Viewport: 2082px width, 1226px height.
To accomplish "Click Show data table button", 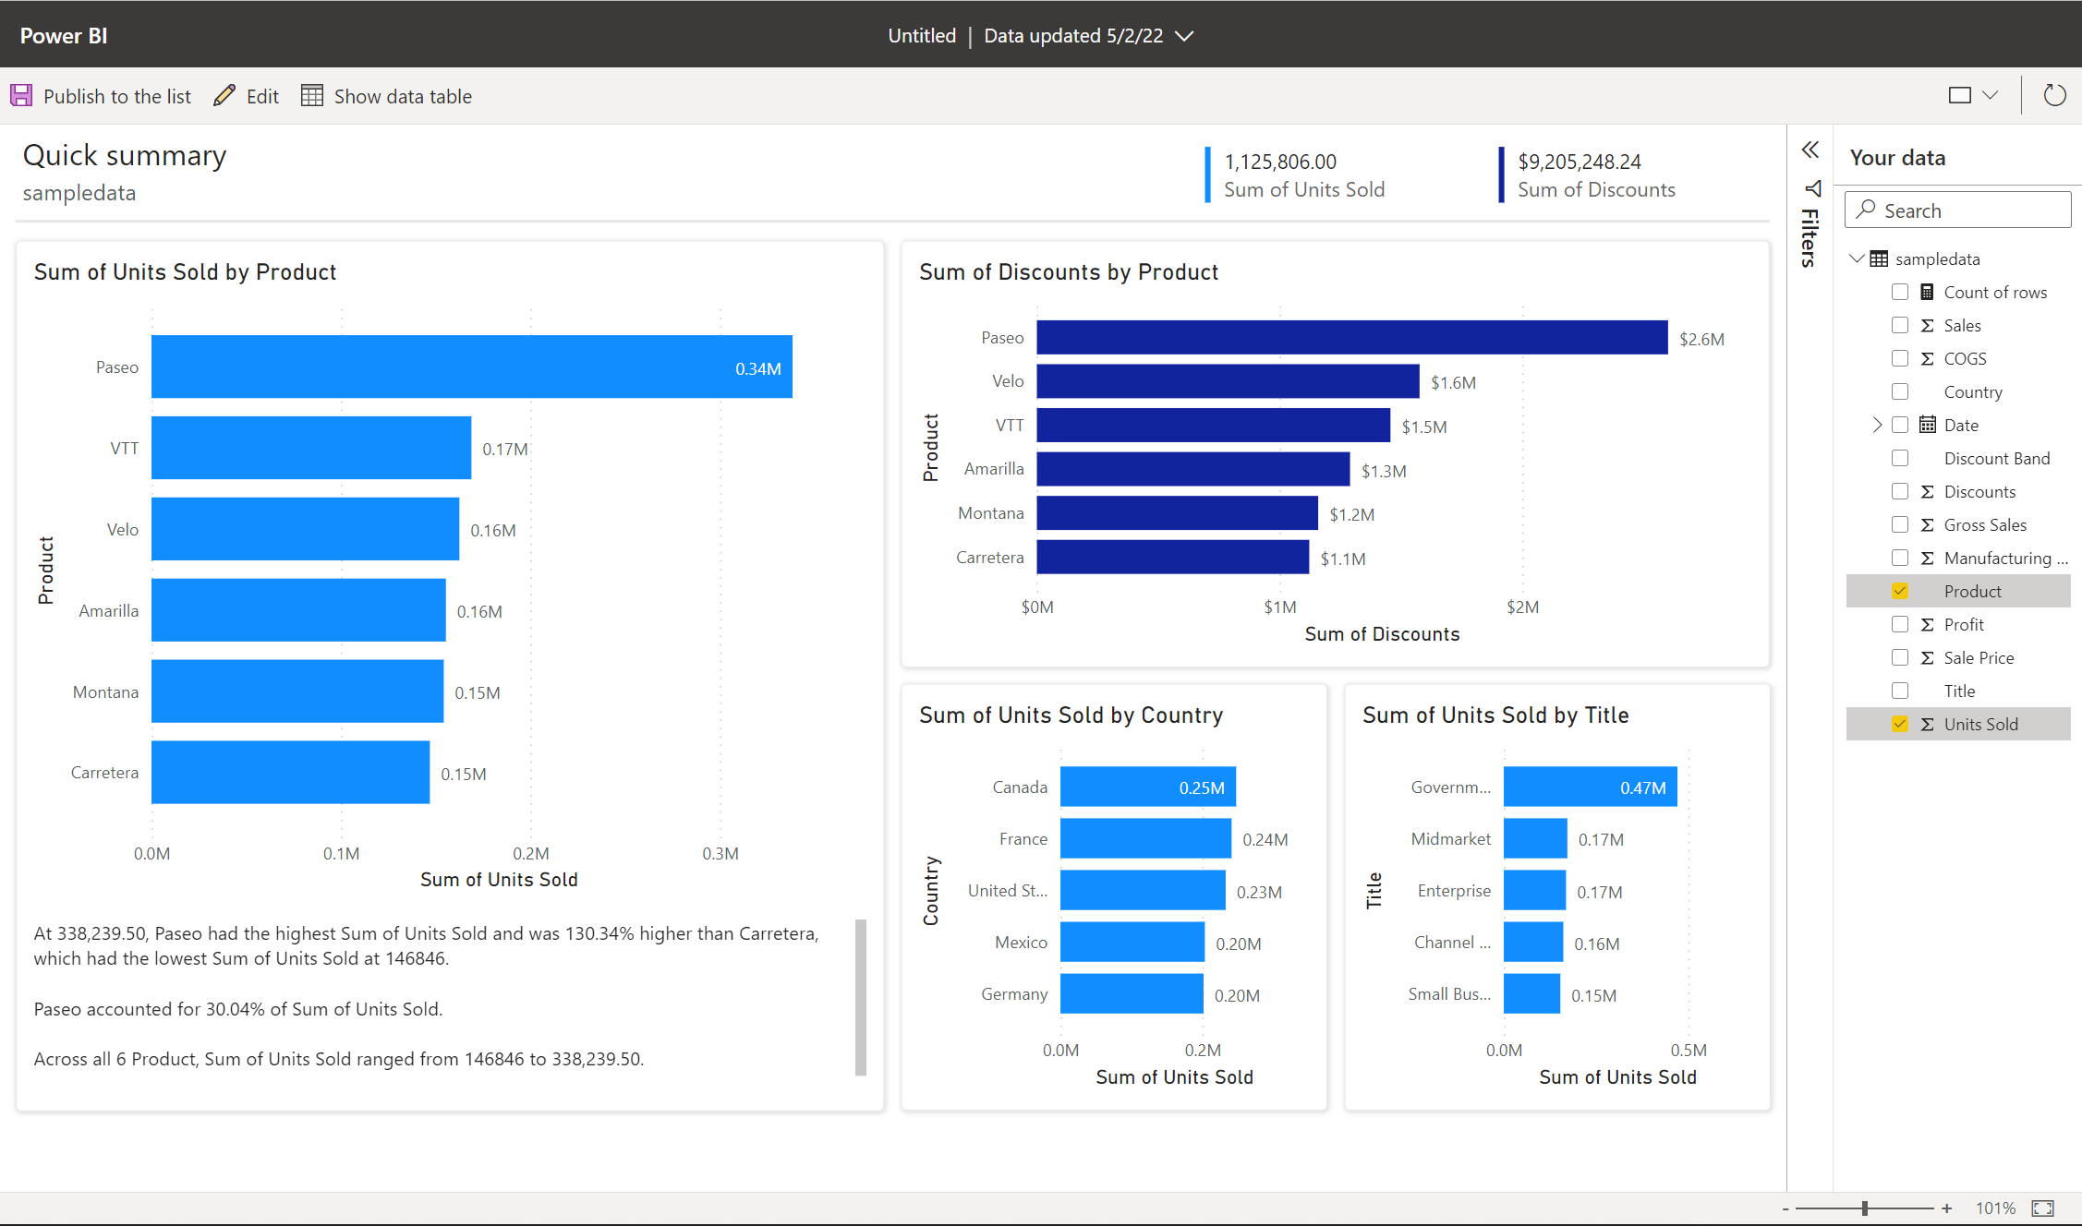I will pyautogui.click(x=385, y=96).
